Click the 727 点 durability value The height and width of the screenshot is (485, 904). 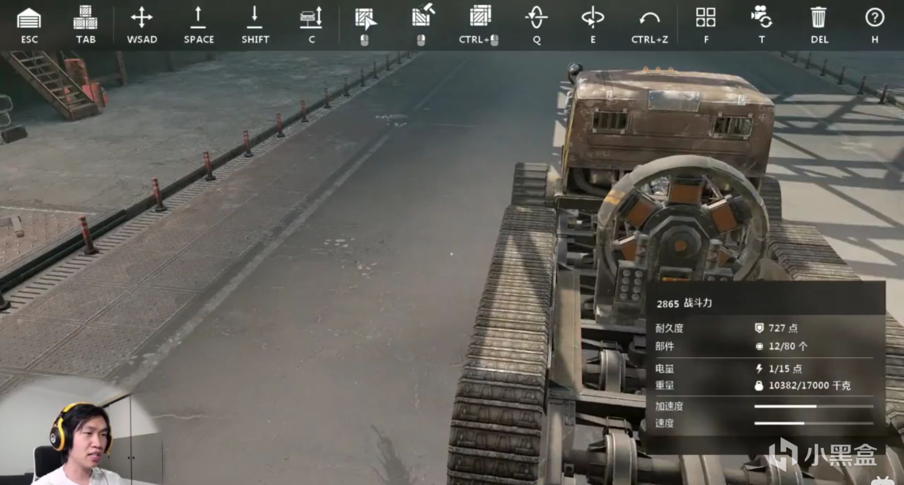tap(783, 328)
